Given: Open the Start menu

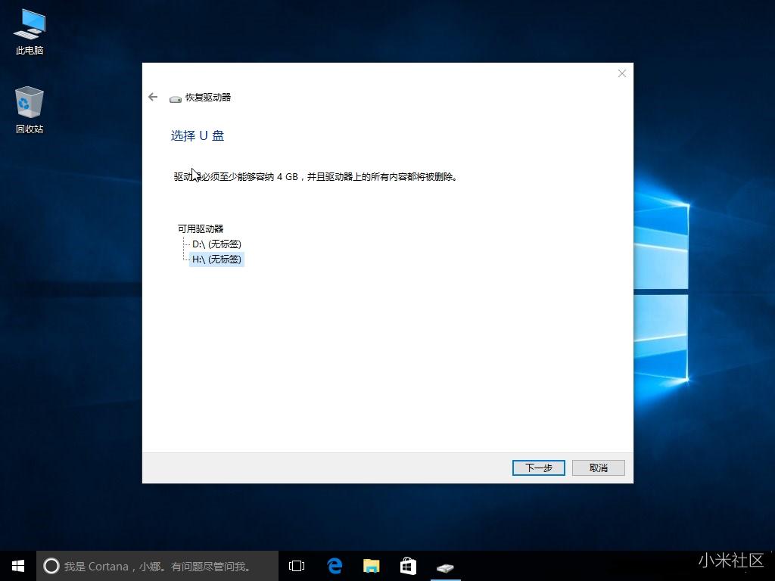Looking at the screenshot, I should (x=17, y=566).
